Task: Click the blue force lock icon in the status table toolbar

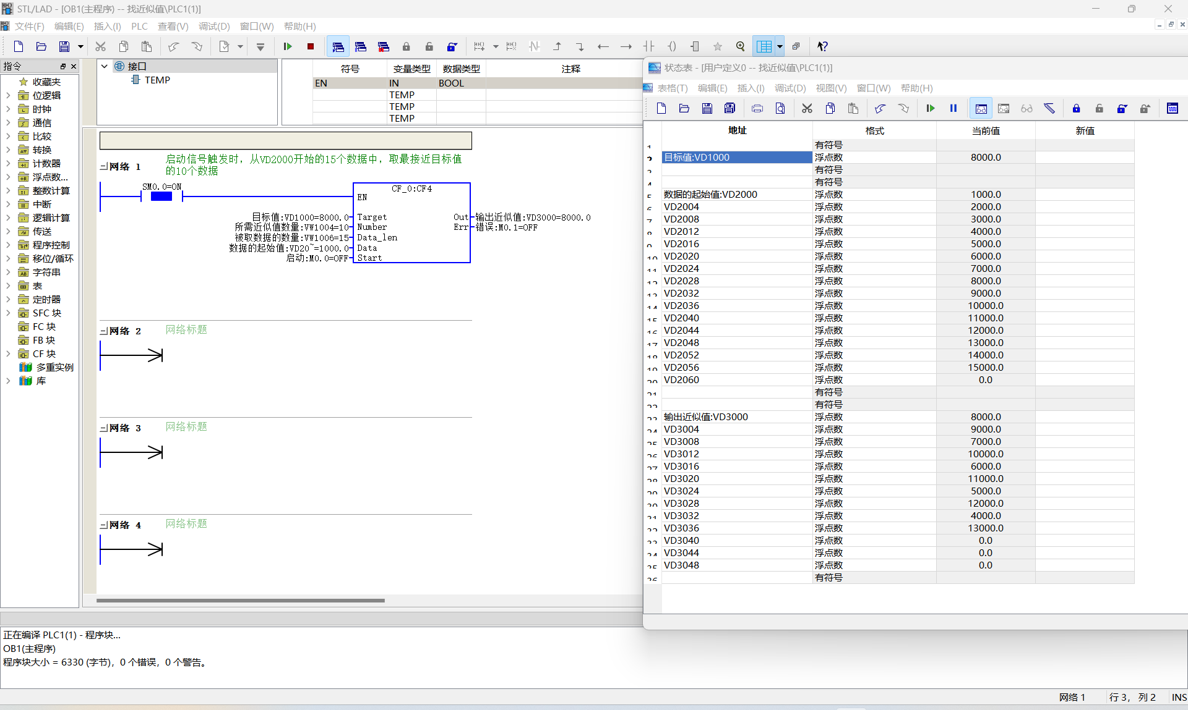Action: tap(1076, 108)
